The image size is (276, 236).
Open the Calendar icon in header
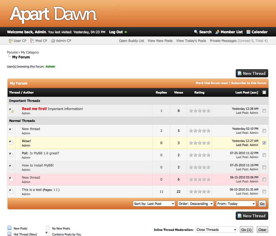pyautogui.click(x=248, y=32)
